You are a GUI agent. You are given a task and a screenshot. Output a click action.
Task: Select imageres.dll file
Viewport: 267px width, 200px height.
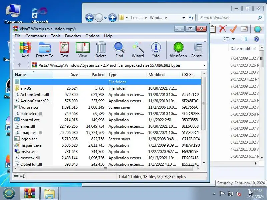(107, 133)
